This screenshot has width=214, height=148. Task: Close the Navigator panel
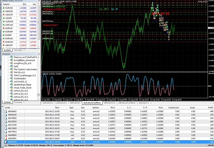39,54
